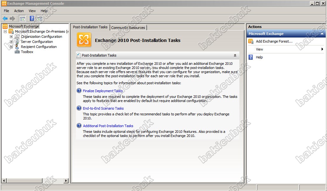Collapse the Microsoft Exchange On-Premises node
327x191 pixels.
point(5,31)
